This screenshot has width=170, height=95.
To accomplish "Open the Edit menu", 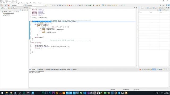I will pyautogui.click(x=4, y=3).
